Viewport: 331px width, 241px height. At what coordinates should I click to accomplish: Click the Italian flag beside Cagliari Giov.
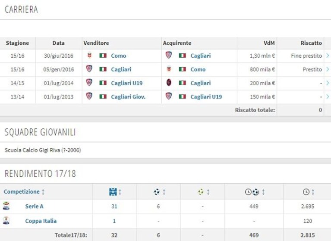[103, 96]
